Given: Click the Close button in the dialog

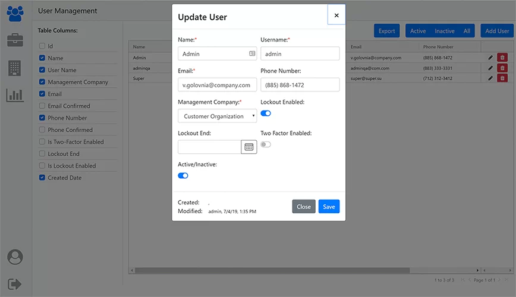Looking at the screenshot, I should 303,207.
